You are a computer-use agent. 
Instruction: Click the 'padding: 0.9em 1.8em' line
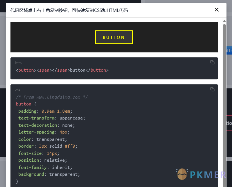(45, 111)
